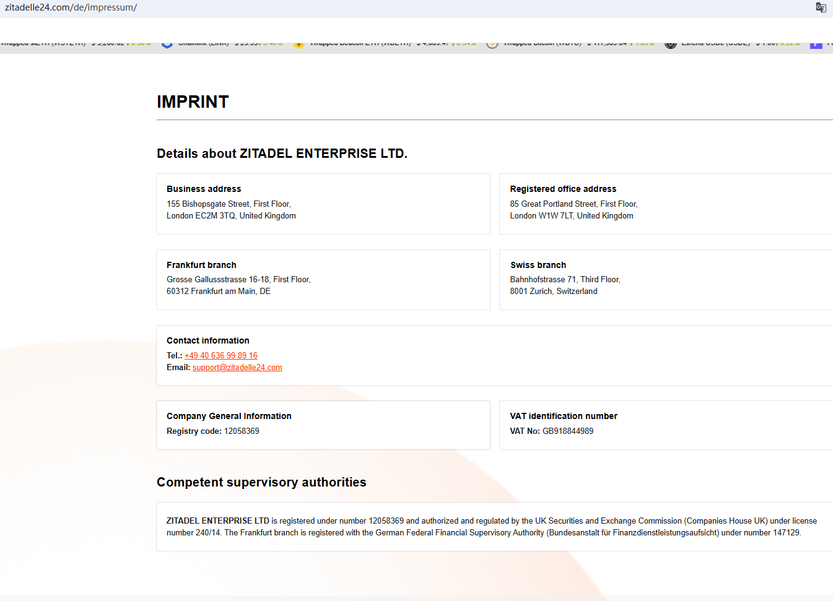Viewport: 833px width, 601px height.
Task: Call the +49 40 636 99 89 16 phone link
Action: 221,355
